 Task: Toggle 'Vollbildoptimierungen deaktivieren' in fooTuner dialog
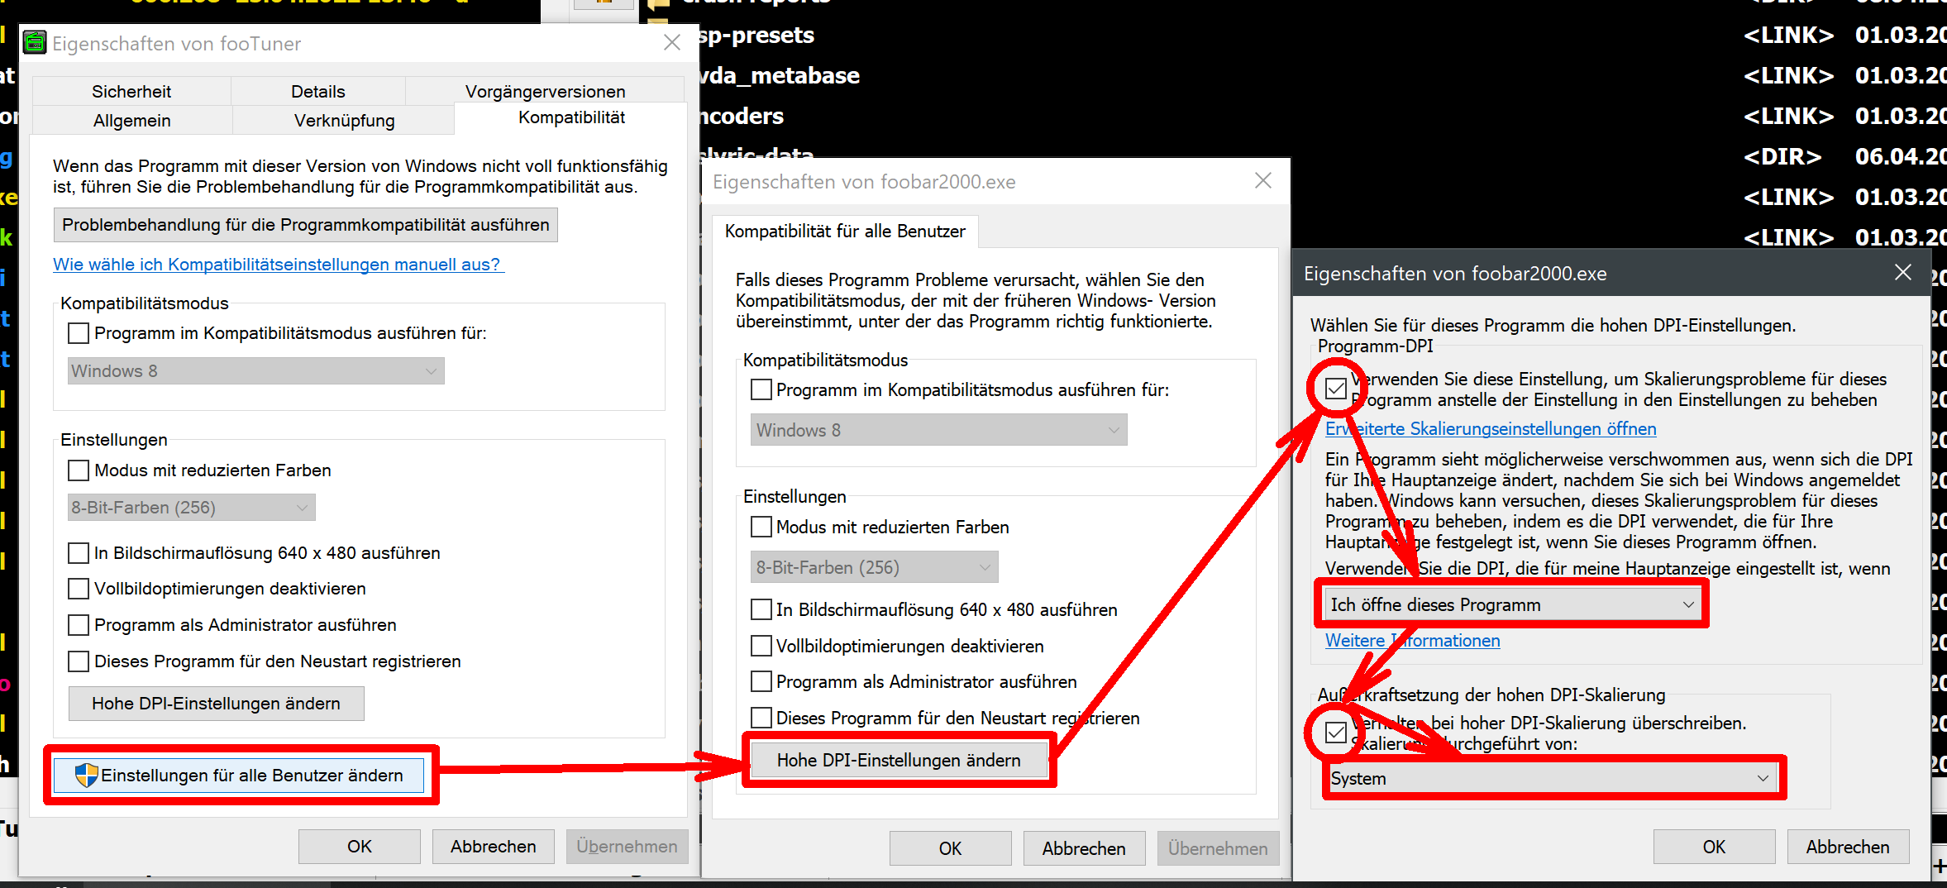79,589
